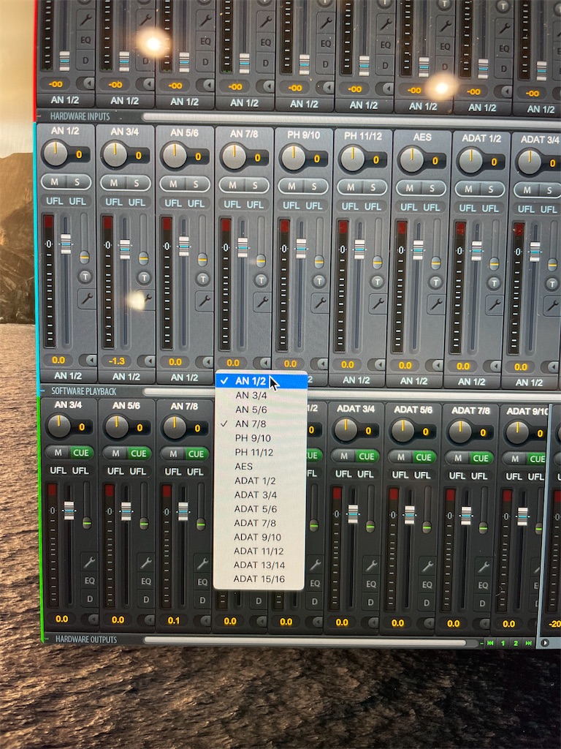Open routing selector below hardware input AN 3/4
Viewport: 561px width, 749px height.
126,377
